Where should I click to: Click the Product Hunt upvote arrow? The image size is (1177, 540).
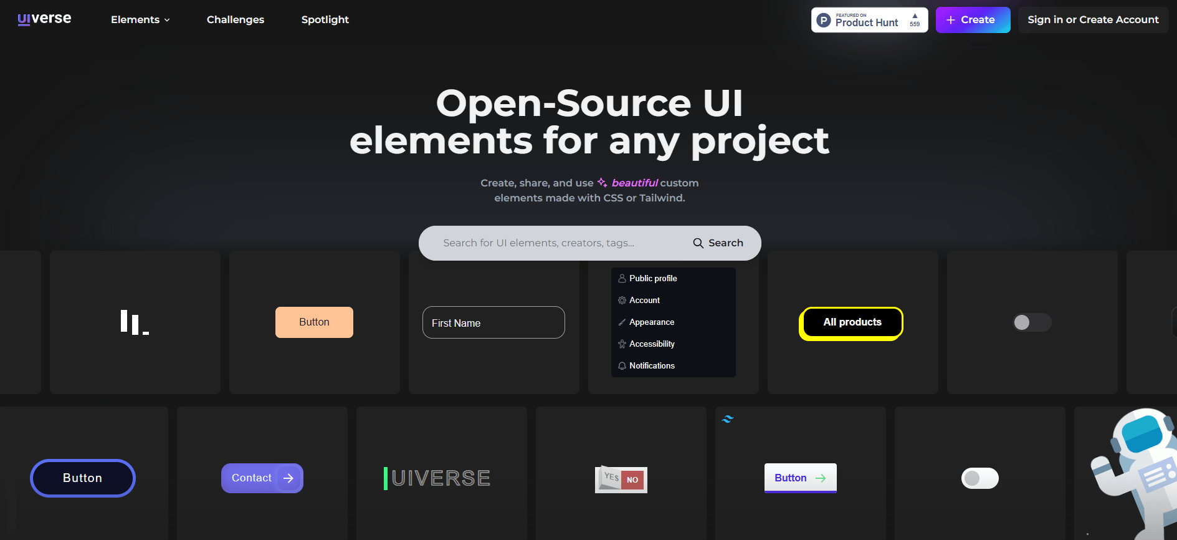(x=915, y=16)
